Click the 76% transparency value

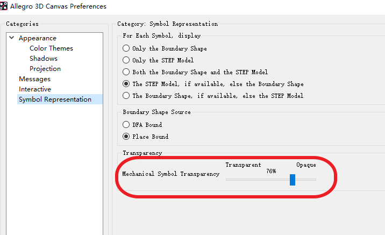coord(271,171)
